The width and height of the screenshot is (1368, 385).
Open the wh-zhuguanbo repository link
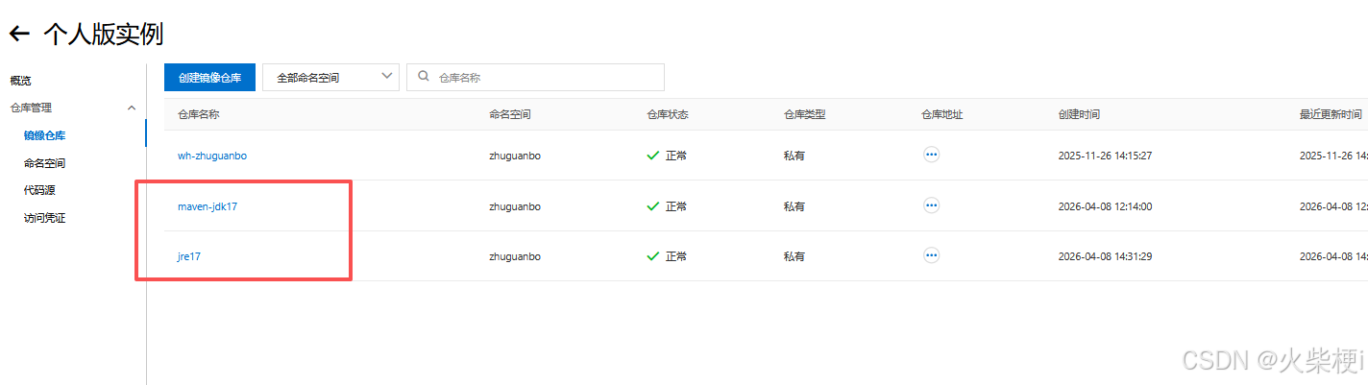212,156
